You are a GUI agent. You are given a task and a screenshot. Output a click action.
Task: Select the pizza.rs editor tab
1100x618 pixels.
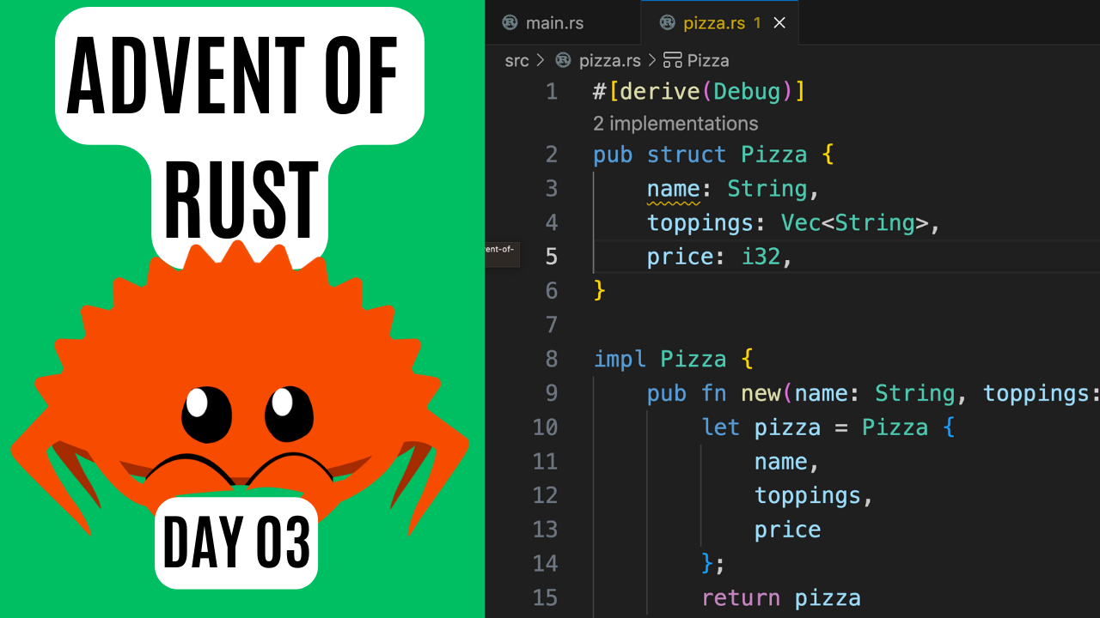click(720, 23)
